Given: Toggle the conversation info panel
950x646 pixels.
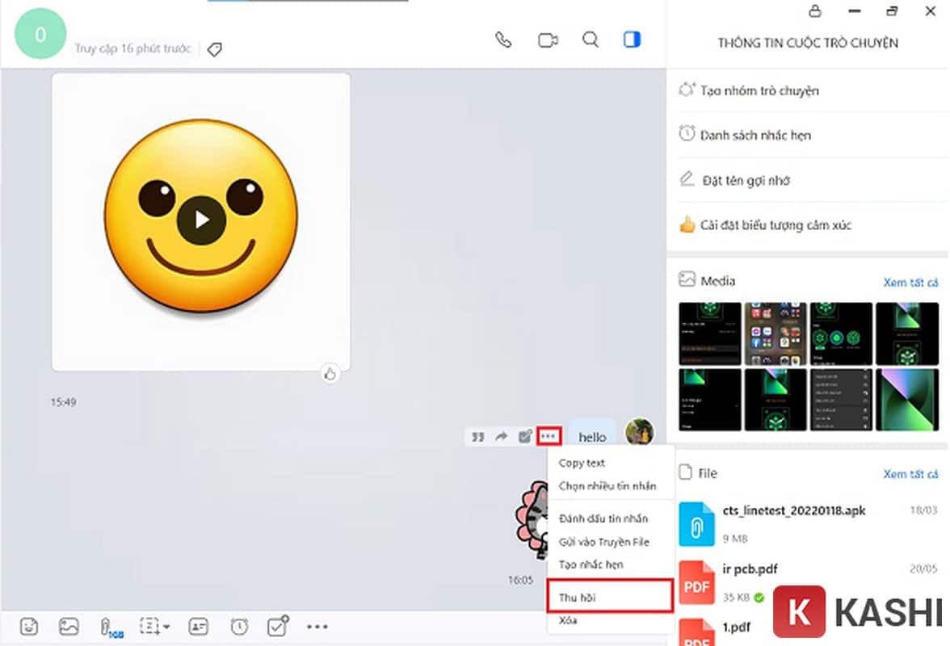Looking at the screenshot, I should [x=631, y=40].
